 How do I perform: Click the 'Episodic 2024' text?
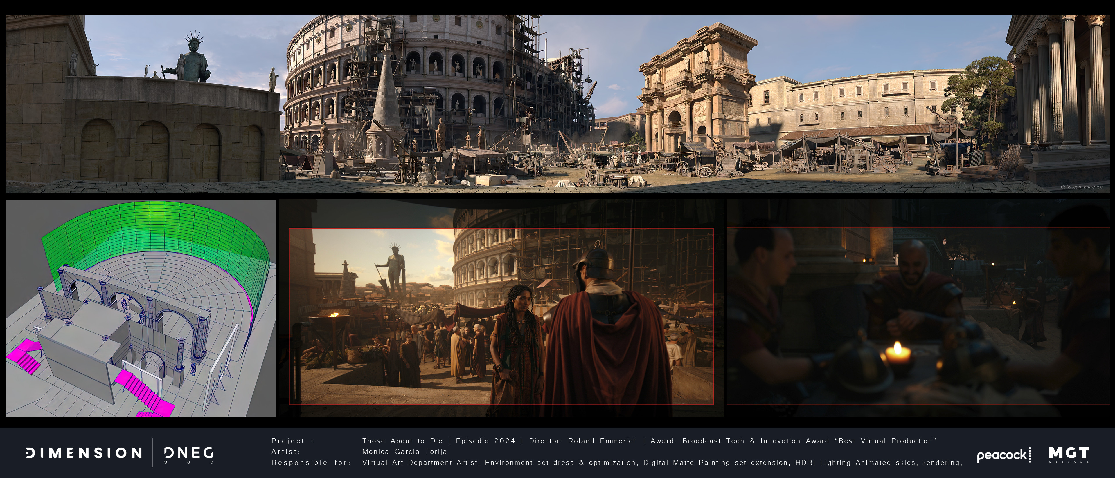[486, 441]
